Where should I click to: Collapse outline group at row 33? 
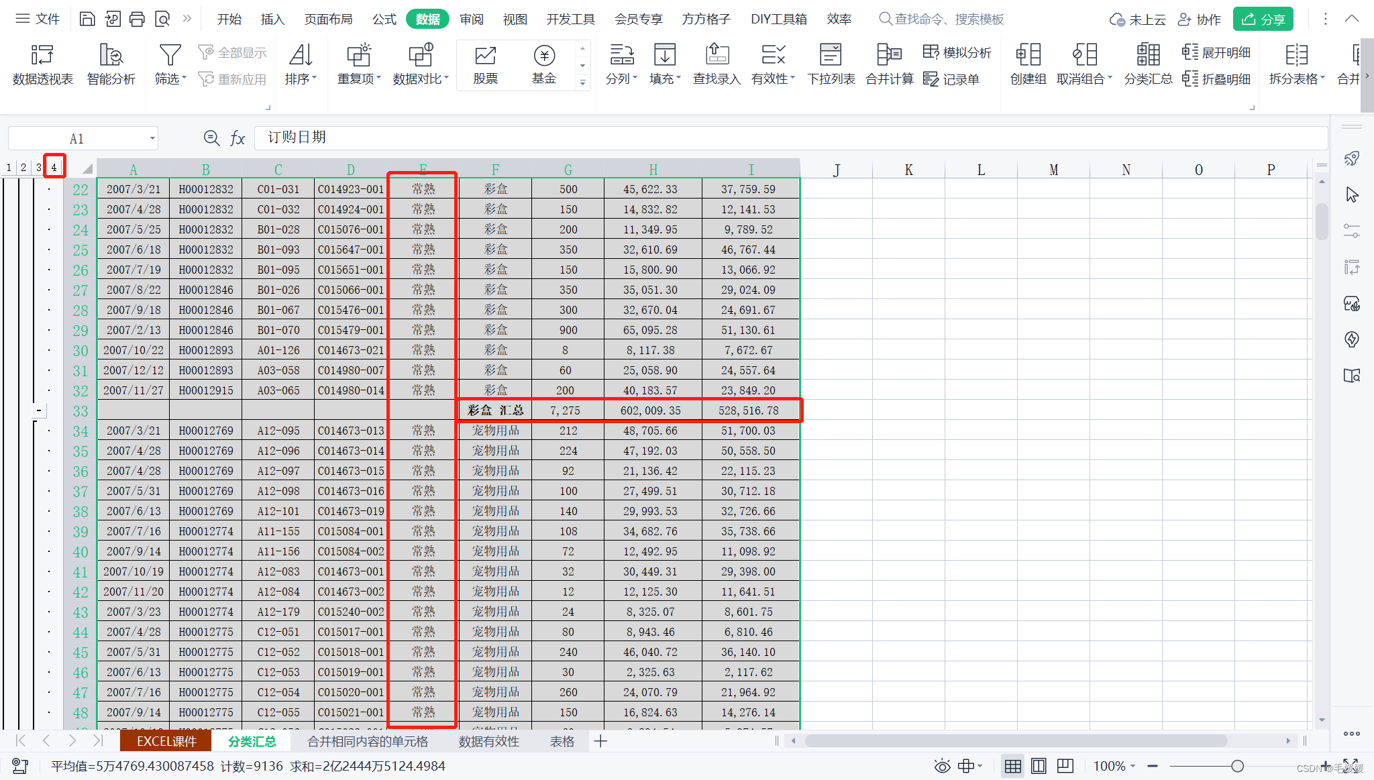[x=39, y=410]
